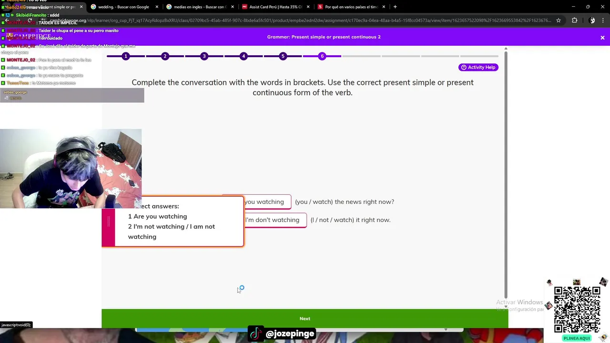Screen dimensions: 610x343
Task: Open the 'Assist Card Perú' browser tab
Action: tap(275, 7)
